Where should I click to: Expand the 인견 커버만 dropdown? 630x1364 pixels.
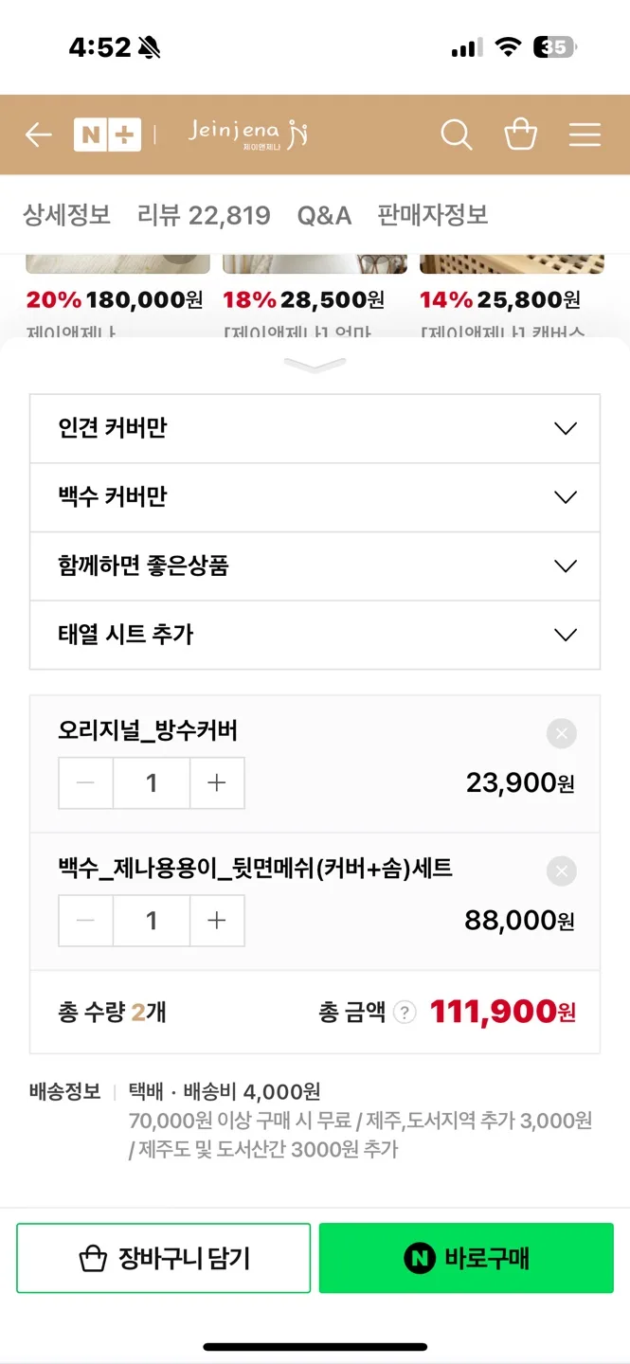[x=315, y=428]
